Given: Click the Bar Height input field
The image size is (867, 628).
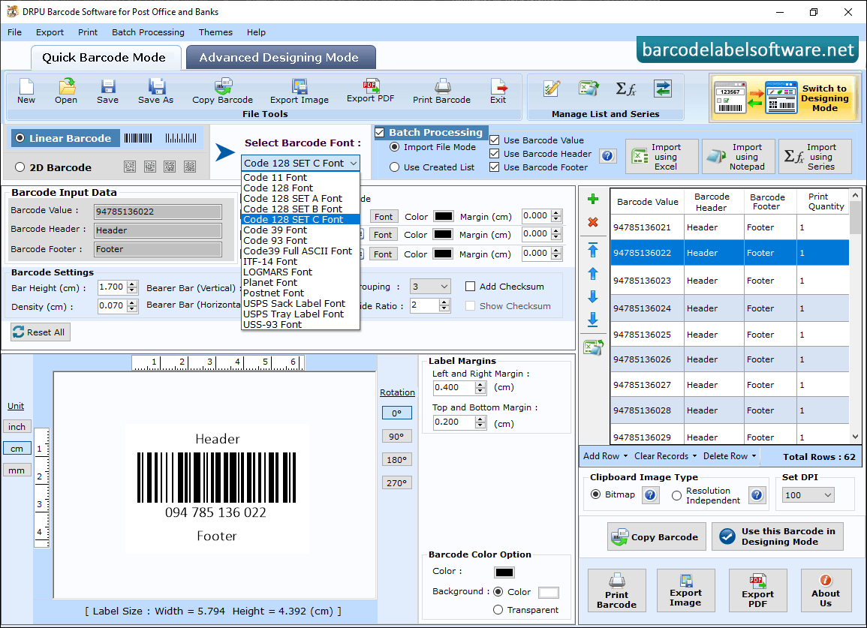Looking at the screenshot, I should point(112,287).
